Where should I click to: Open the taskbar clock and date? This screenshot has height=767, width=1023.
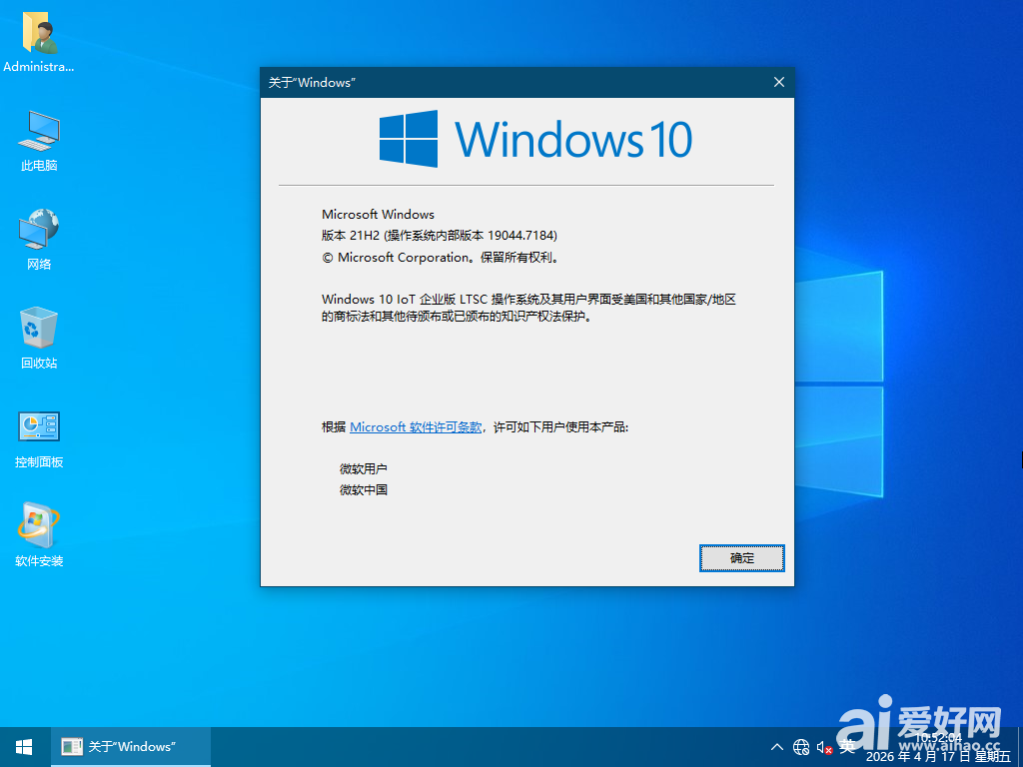click(938, 748)
